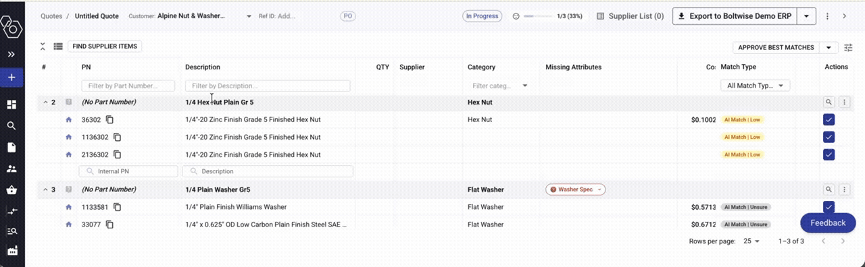This screenshot has height=267, width=865.
Task: Copy part number 36302
Action: pyautogui.click(x=109, y=119)
